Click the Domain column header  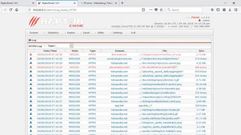[120, 51]
